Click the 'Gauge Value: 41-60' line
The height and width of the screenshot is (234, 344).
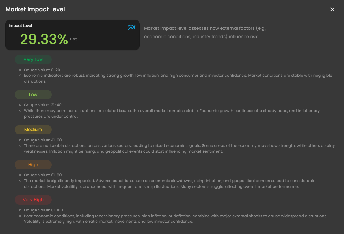tap(43, 140)
